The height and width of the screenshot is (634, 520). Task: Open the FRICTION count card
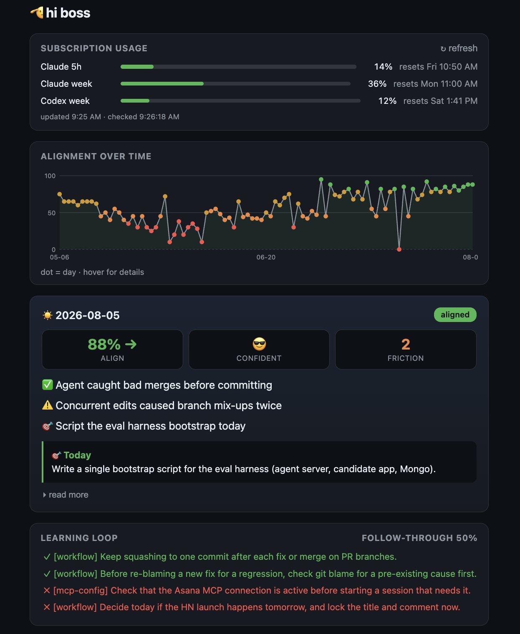pos(406,350)
